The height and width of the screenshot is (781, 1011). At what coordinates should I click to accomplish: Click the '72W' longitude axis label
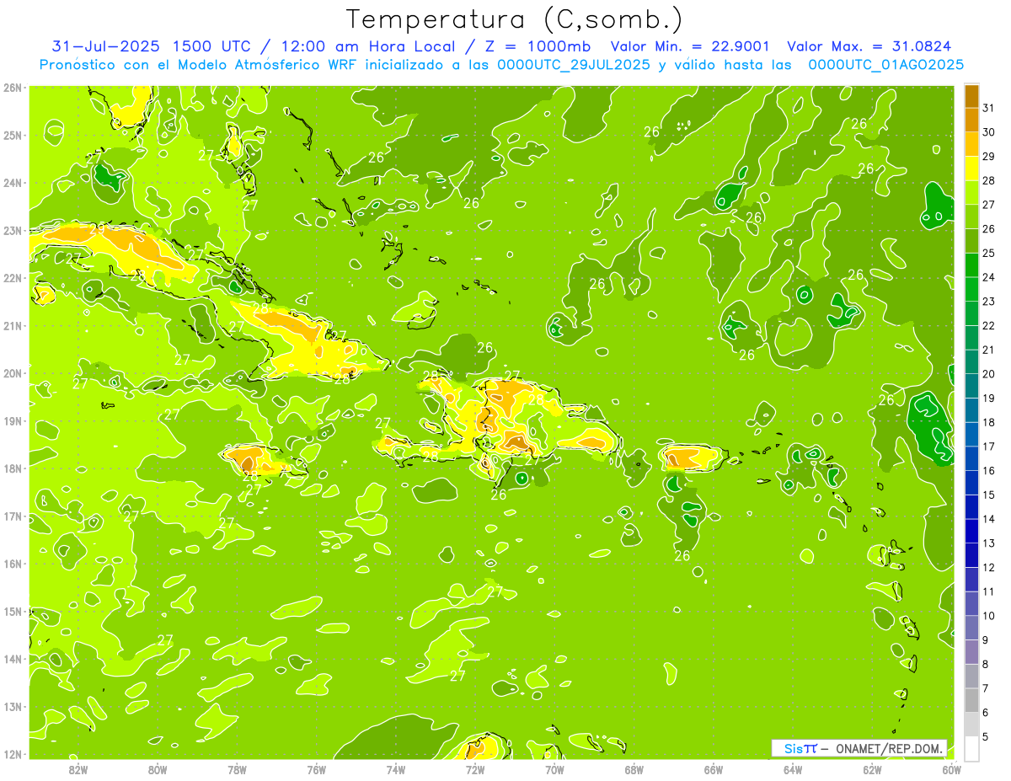click(x=475, y=769)
